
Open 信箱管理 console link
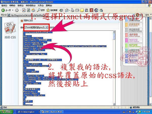(134, 56)
